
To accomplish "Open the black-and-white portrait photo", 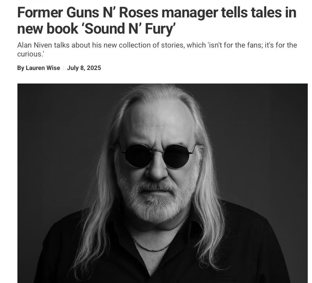I will [x=162, y=183].
